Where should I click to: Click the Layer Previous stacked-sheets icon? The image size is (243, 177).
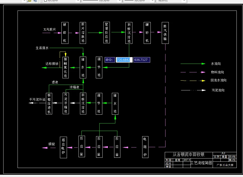[x=35, y=1]
